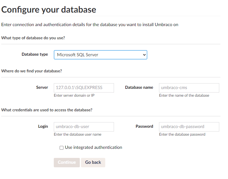Click the 'Password' field label

click(x=144, y=126)
